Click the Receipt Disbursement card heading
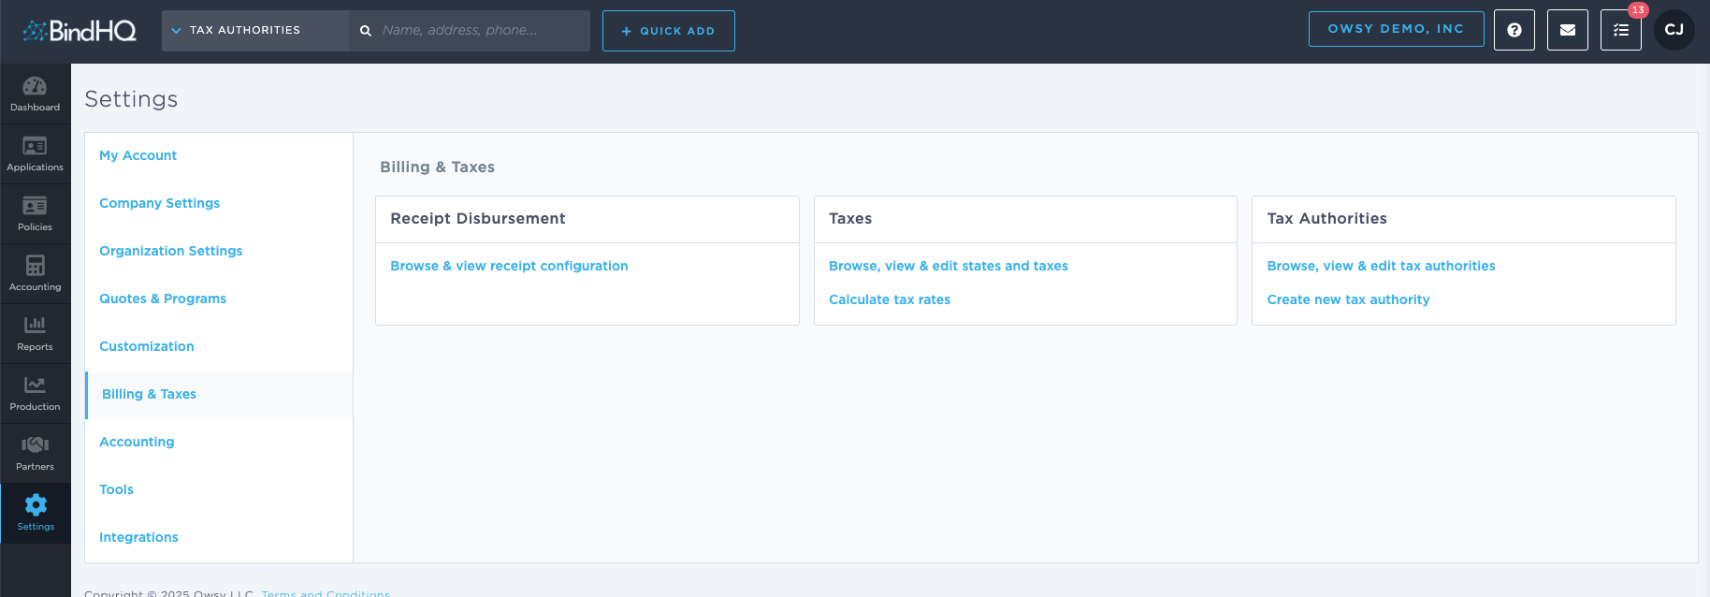The height and width of the screenshot is (597, 1710). click(478, 218)
